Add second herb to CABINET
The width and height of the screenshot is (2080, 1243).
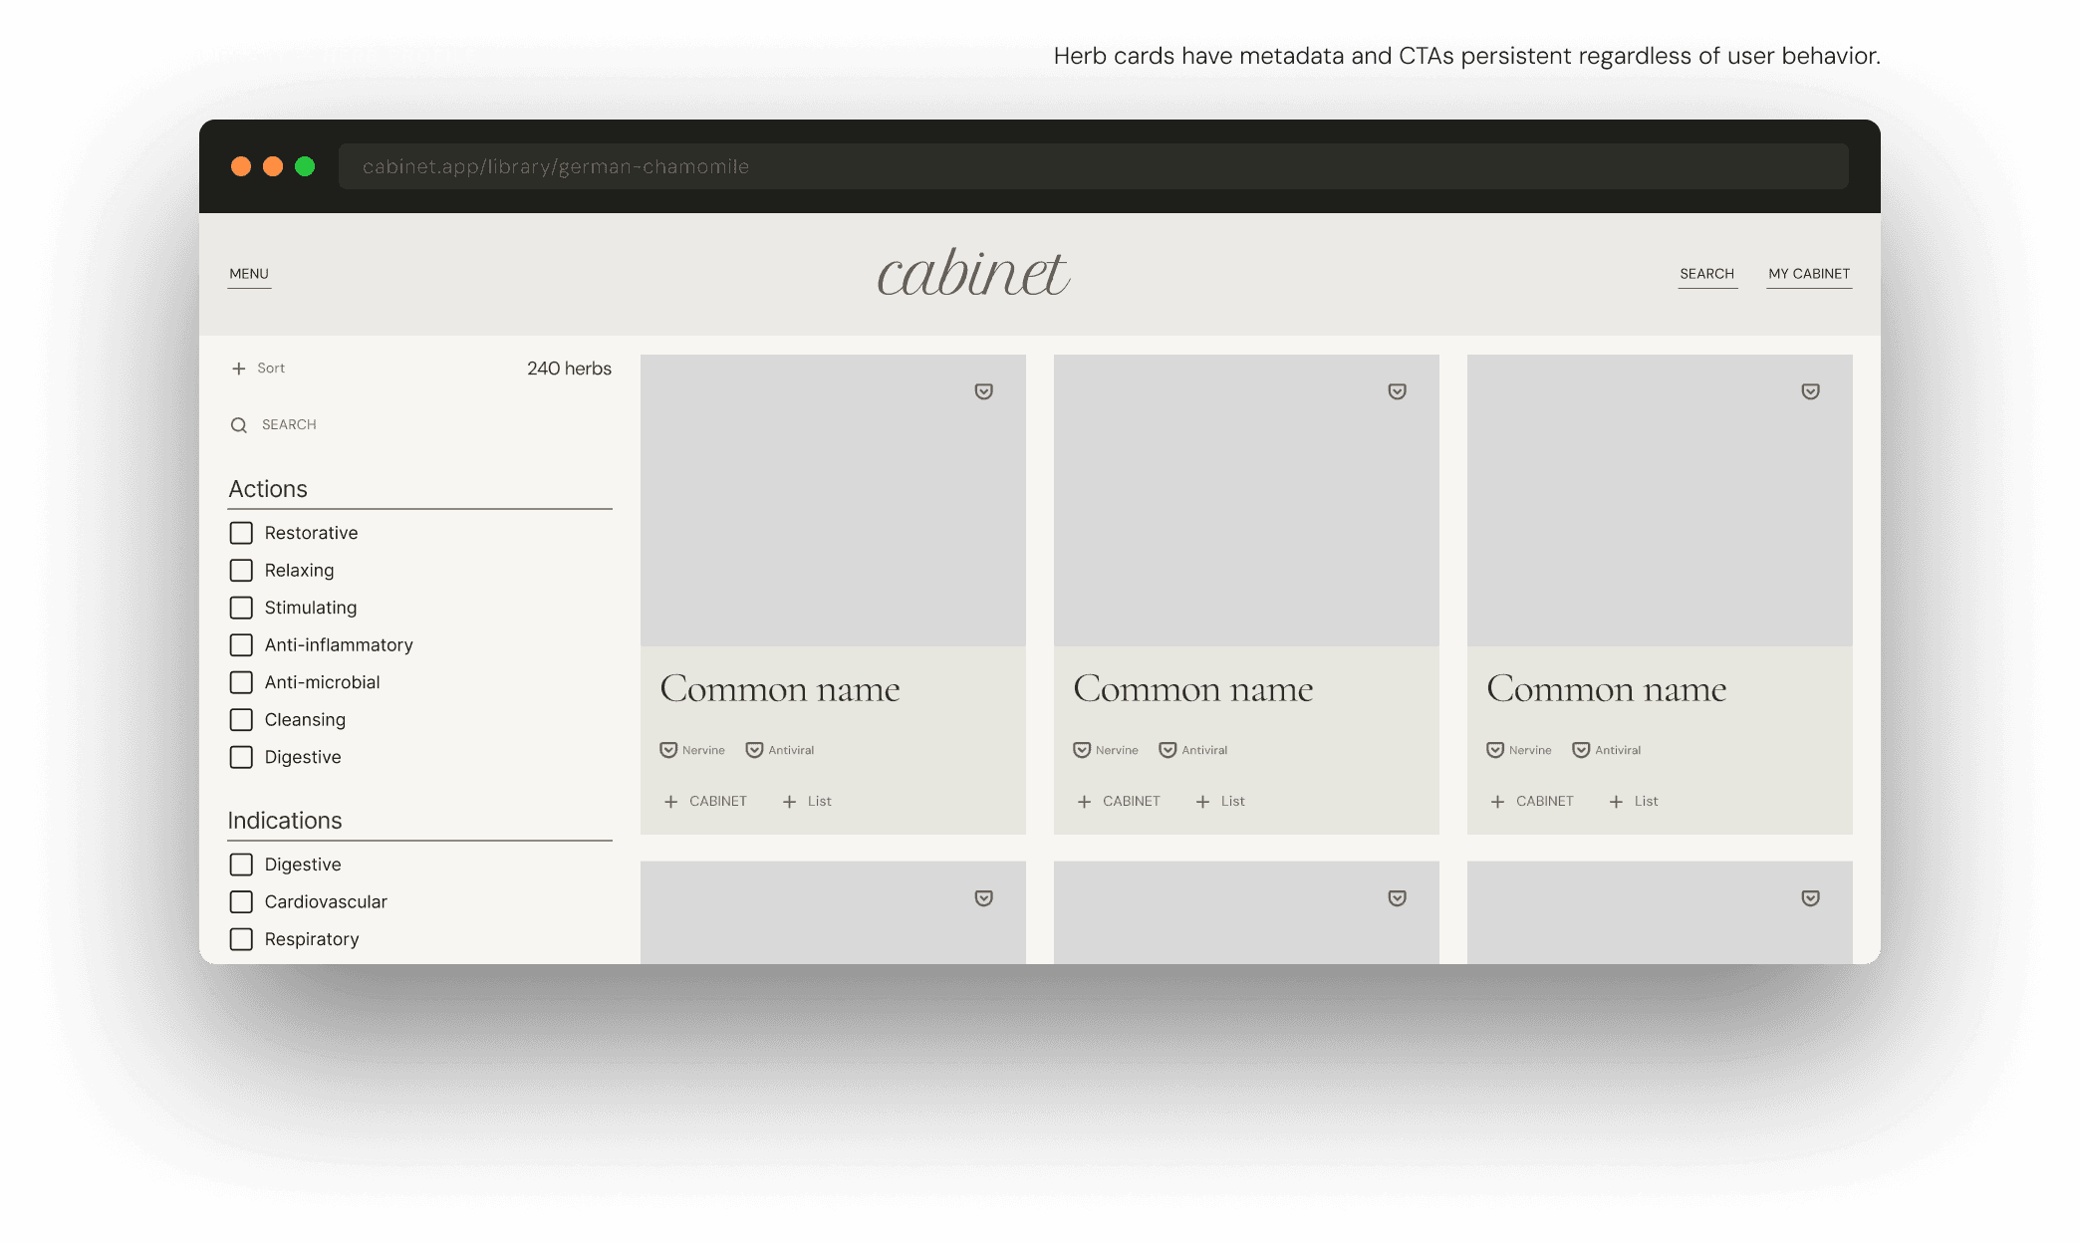pyautogui.click(x=1119, y=802)
